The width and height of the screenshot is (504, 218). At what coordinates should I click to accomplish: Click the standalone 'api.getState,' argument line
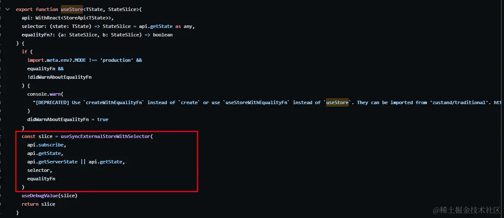[45, 153]
